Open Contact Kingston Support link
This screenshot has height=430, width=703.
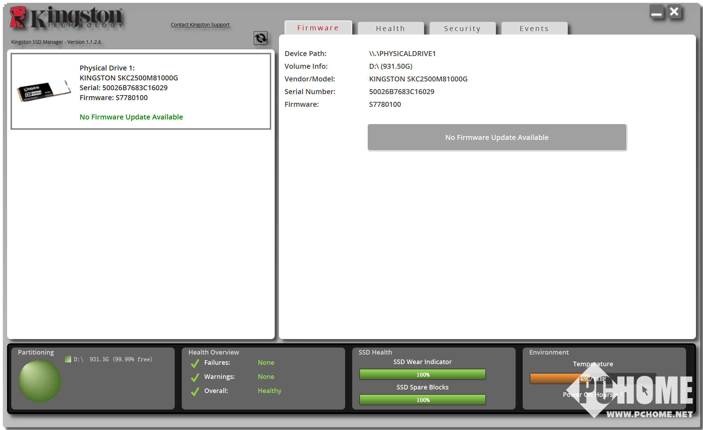click(x=200, y=25)
